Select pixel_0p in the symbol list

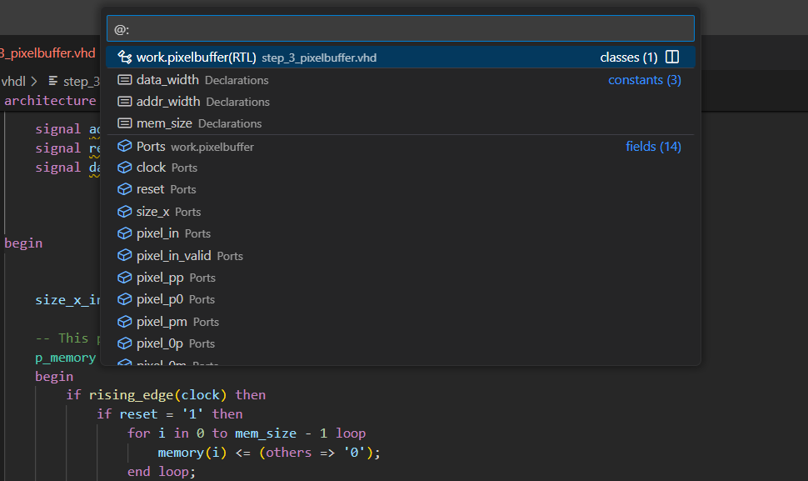coord(160,343)
